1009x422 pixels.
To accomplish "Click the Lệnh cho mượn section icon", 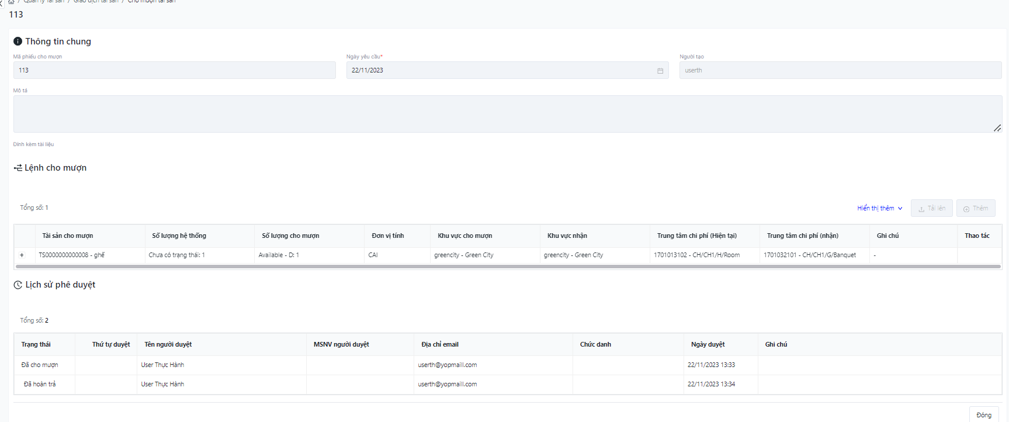I will [18, 168].
